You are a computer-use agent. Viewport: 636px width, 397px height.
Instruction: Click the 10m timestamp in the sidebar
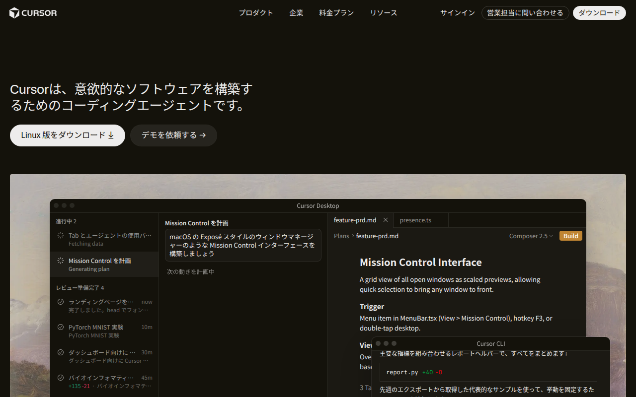coord(147,327)
